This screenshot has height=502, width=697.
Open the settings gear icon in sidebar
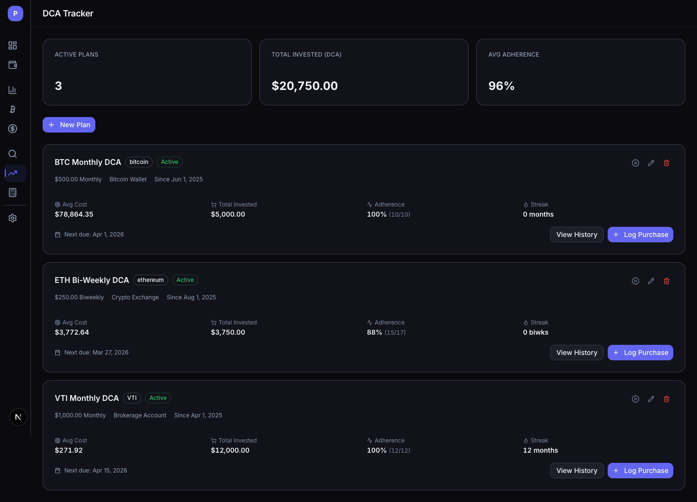pos(13,218)
